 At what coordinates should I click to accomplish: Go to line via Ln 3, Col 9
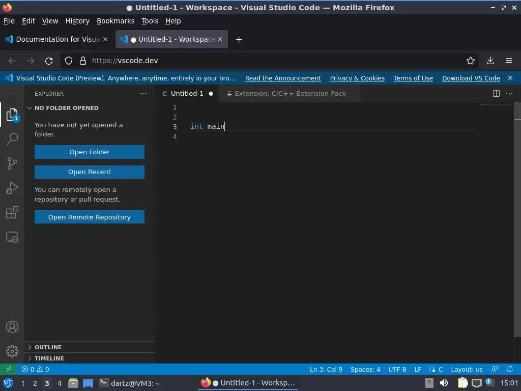pyautogui.click(x=326, y=369)
